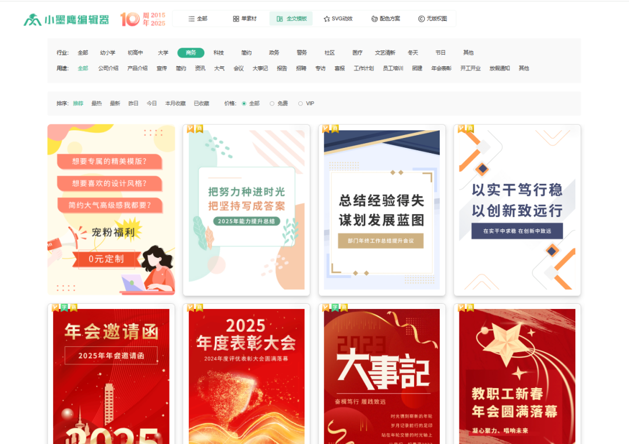Viewport: 629px width, 444px height.
Task: Filter industry by 科技
Action: [x=218, y=53]
